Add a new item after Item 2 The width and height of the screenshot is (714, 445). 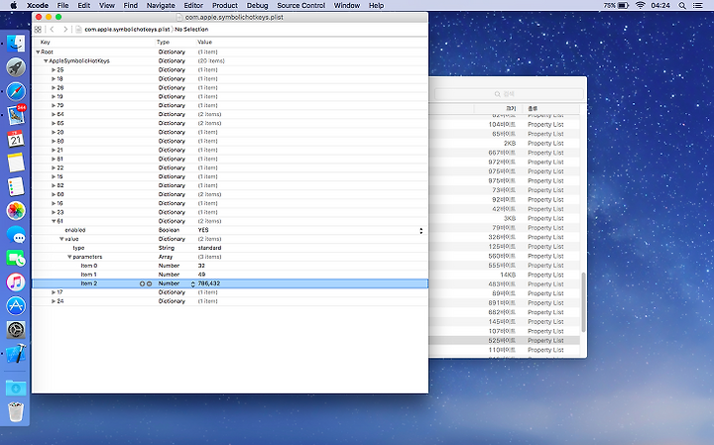pyautogui.click(x=142, y=283)
